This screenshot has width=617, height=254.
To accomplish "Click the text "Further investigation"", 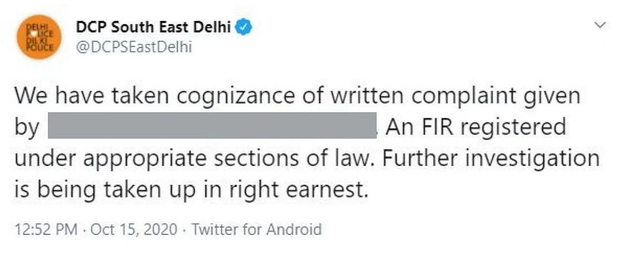I will (x=490, y=158).
